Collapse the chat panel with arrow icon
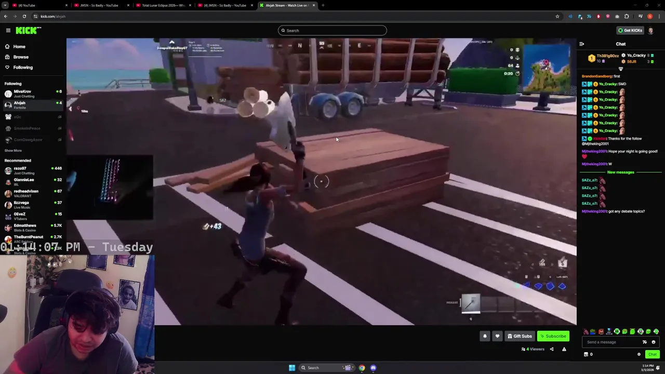The width and height of the screenshot is (665, 374). pos(581,44)
